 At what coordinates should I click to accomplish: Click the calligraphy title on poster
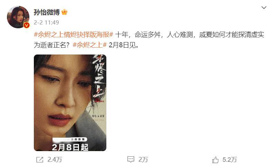(x=99, y=78)
